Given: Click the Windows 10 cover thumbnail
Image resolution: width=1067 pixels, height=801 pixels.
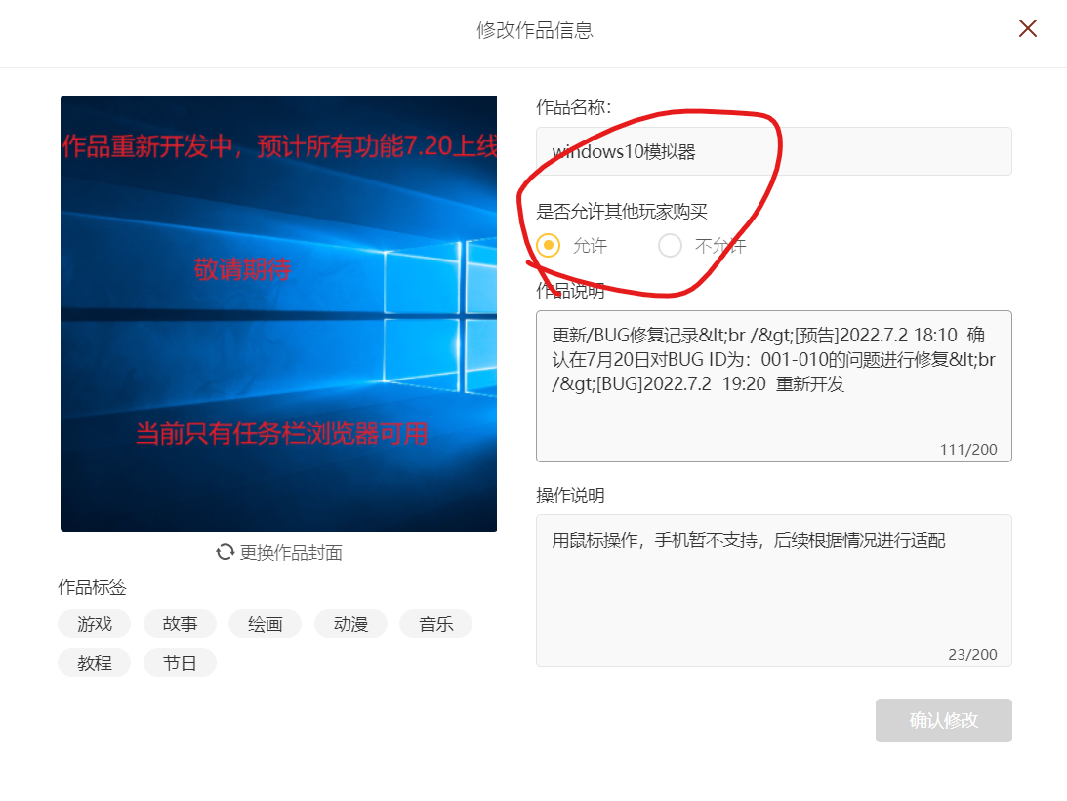Looking at the screenshot, I should [278, 313].
